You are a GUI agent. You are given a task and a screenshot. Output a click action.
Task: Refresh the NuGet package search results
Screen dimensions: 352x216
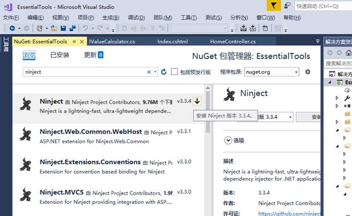[x=164, y=72]
